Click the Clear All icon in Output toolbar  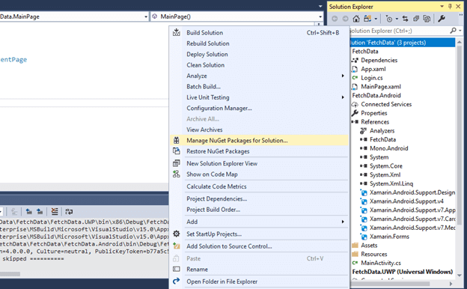pyautogui.click(x=55, y=212)
